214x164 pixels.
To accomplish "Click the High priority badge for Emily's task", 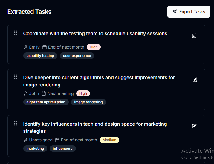I will (x=94, y=47).
